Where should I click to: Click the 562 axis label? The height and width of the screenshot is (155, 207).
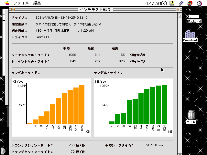[x=22, y=105]
